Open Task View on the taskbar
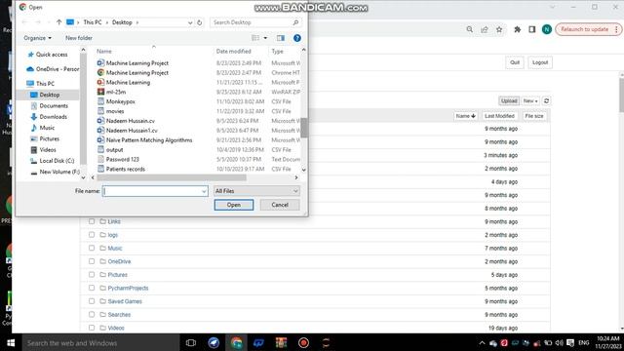 191,343
